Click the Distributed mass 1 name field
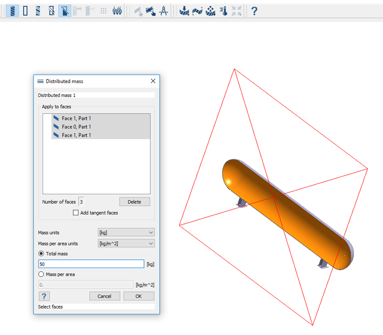 point(96,95)
